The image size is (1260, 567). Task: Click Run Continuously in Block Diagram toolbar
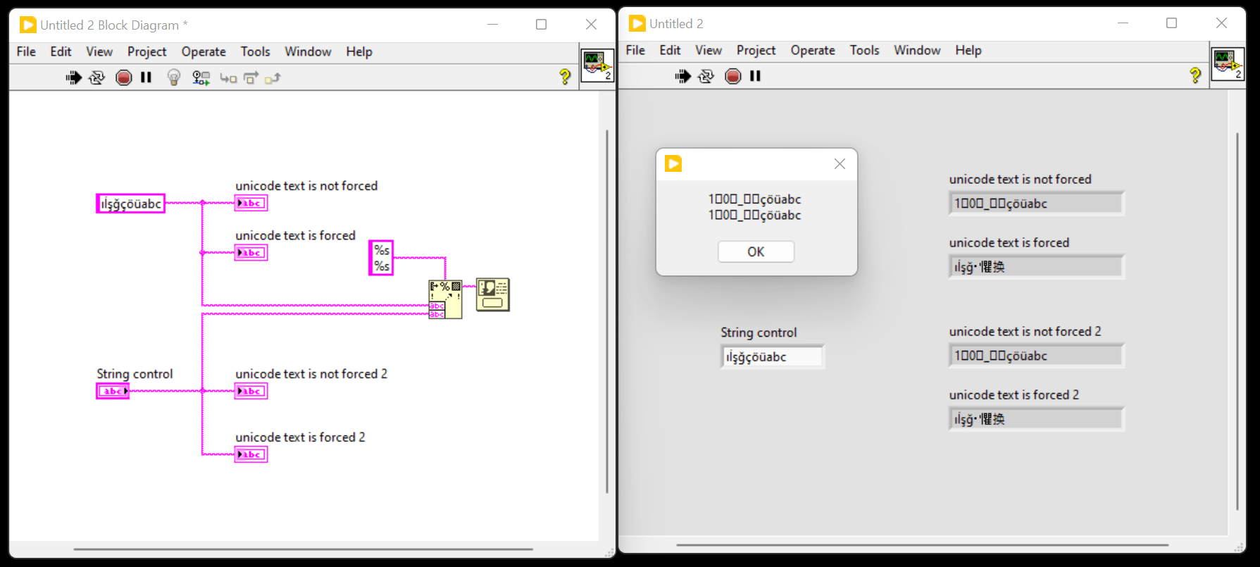(x=96, y=77)
